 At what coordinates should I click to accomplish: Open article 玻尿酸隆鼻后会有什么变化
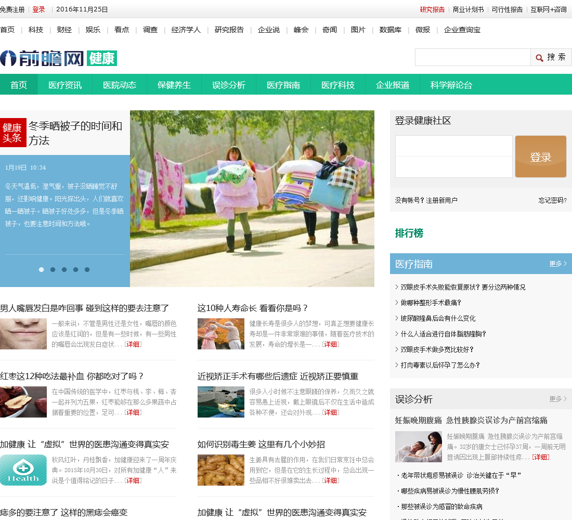(438, 318)
